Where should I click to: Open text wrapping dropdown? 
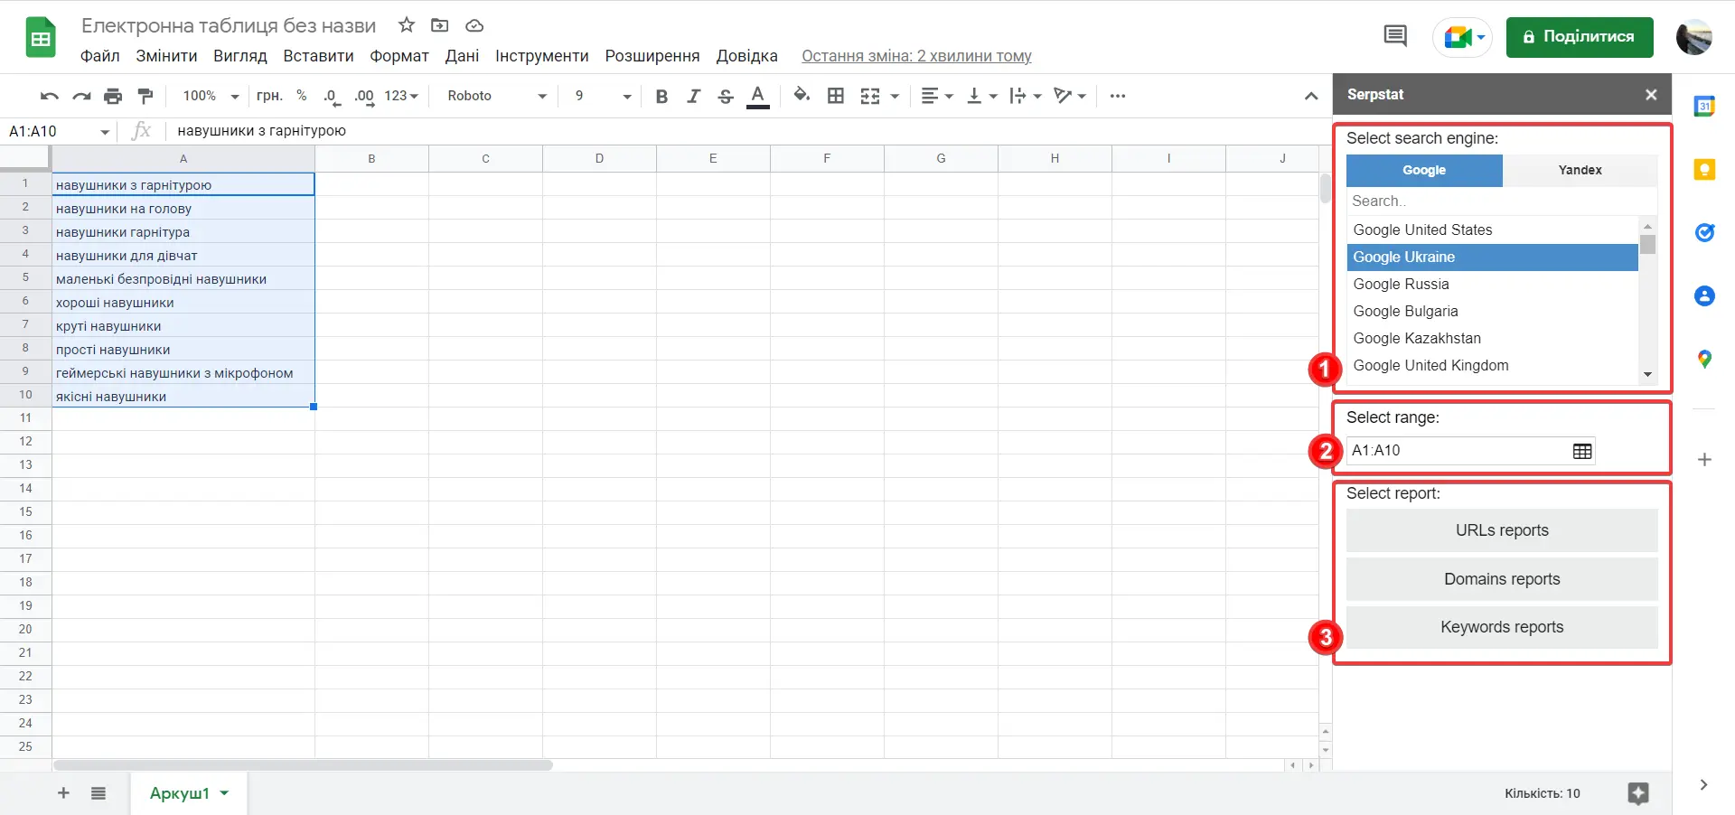[x=1026, y=96]
